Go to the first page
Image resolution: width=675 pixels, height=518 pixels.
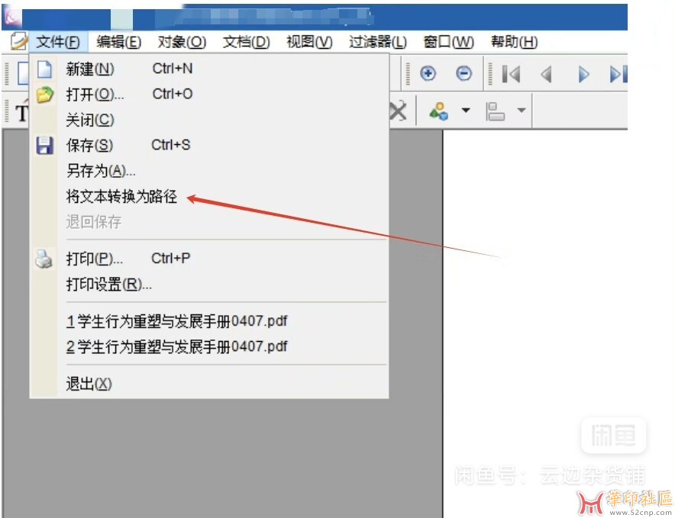511,74
